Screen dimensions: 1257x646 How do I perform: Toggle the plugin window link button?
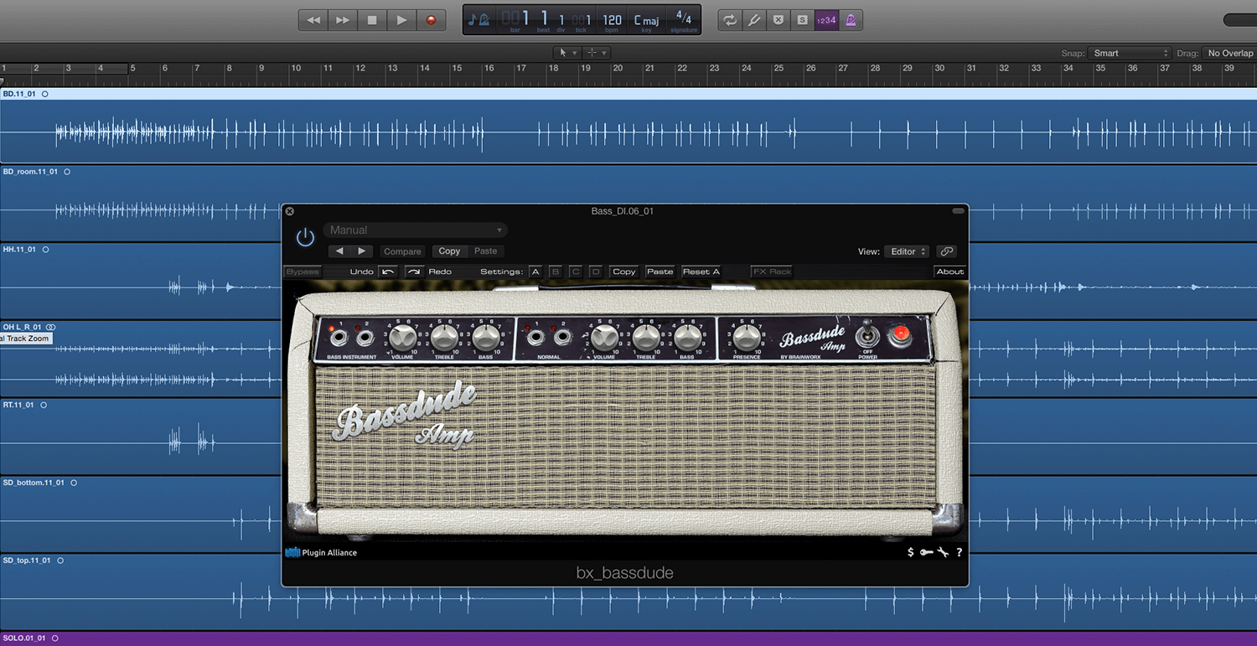point(946,251)
